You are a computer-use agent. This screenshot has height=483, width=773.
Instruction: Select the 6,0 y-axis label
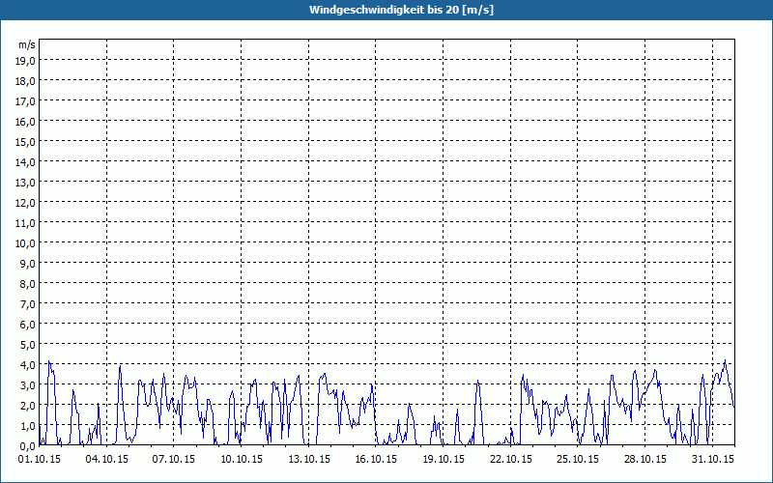(x=29, y=325)
